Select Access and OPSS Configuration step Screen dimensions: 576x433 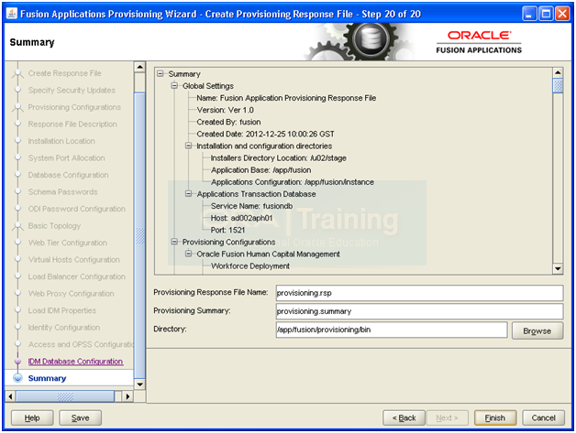pos(81,344)
